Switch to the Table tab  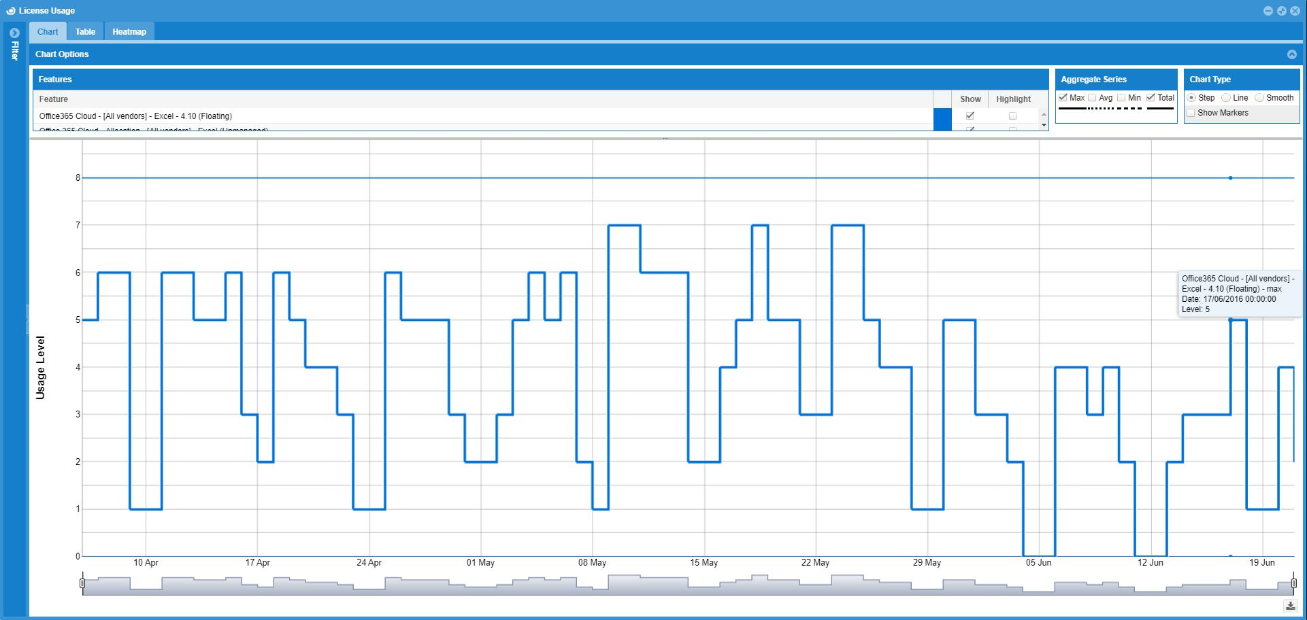pyautogui.click(x=85, y=32)
